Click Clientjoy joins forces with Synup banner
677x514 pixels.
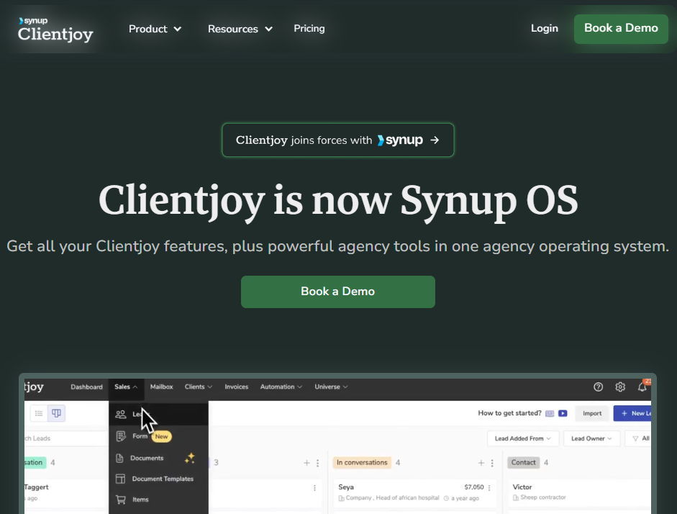338,140
